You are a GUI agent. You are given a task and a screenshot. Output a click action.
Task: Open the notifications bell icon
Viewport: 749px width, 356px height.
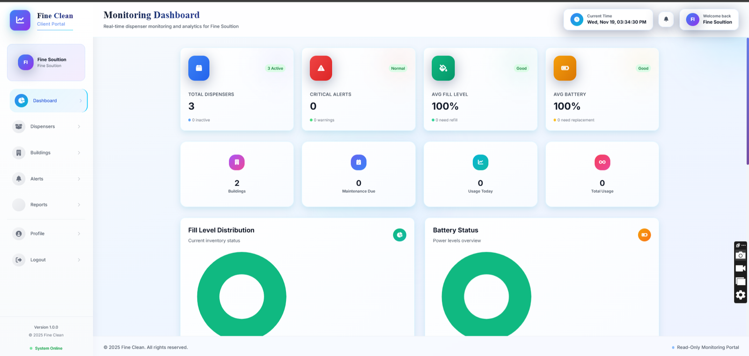(x=666, y=19)
